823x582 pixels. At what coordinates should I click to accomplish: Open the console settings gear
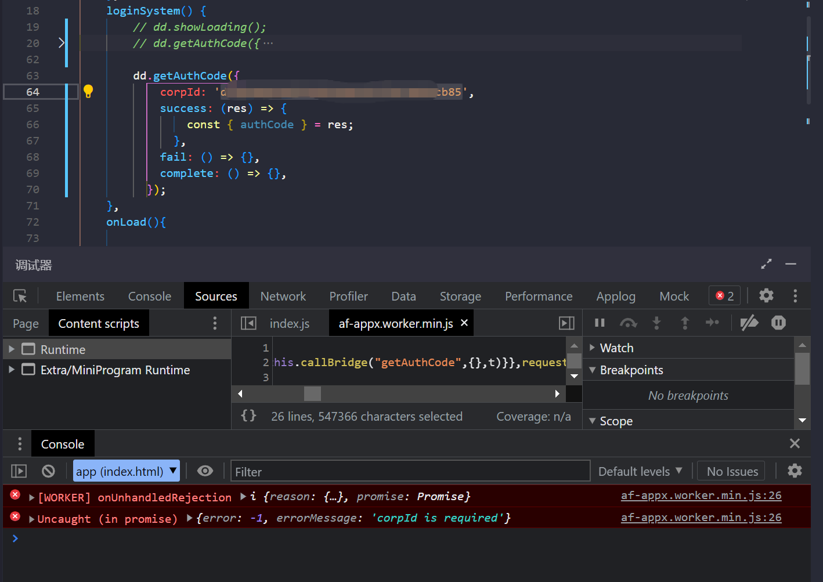(795, 471)
